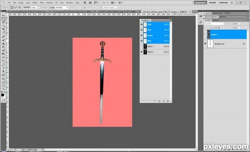Select the Alpha 2 channel thumbnail
Image resolution: width=250 pixels, height=152 pixels.
pos(145,52)
